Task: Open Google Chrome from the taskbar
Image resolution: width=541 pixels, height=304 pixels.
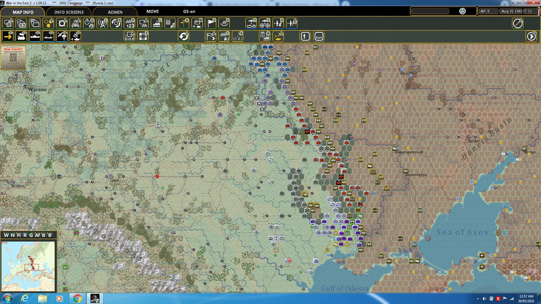Action: click(x=77, y=298)
